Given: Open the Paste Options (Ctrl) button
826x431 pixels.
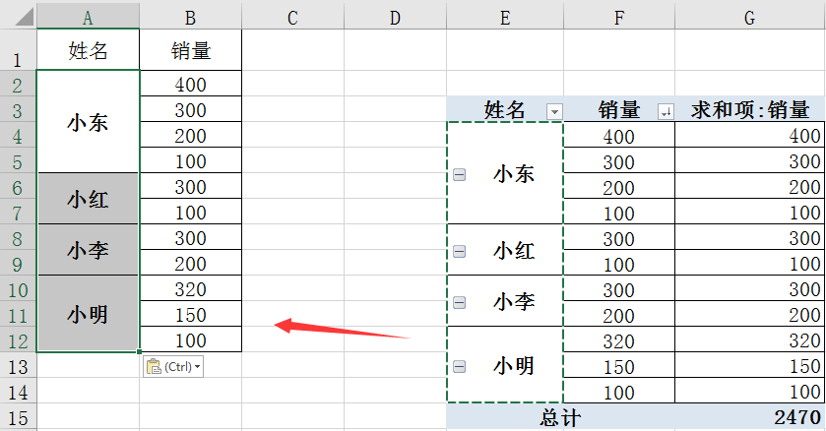Looking at the screenshot, I should coord(173,367).
